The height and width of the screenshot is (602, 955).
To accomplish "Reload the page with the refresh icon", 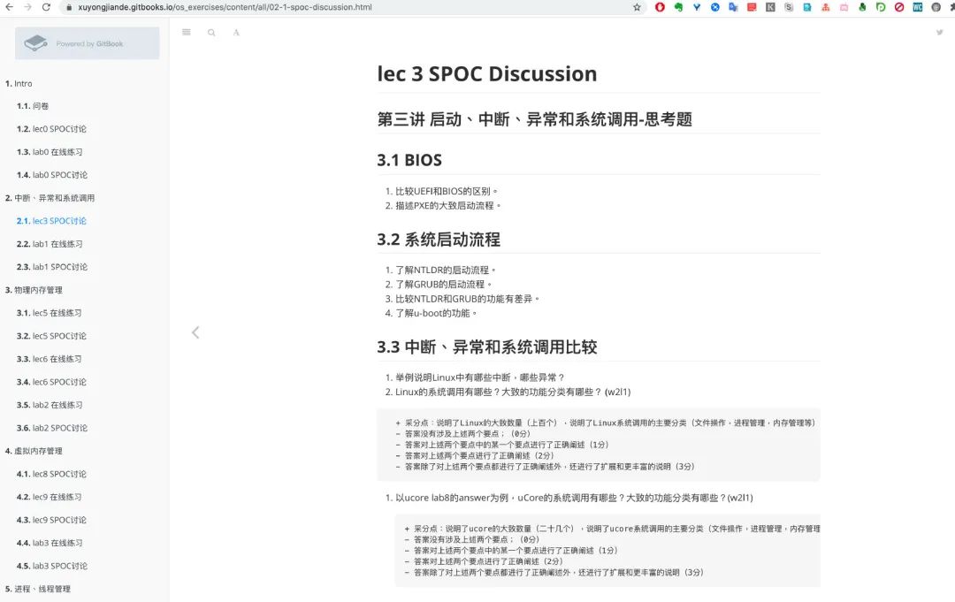I will 46,7.
